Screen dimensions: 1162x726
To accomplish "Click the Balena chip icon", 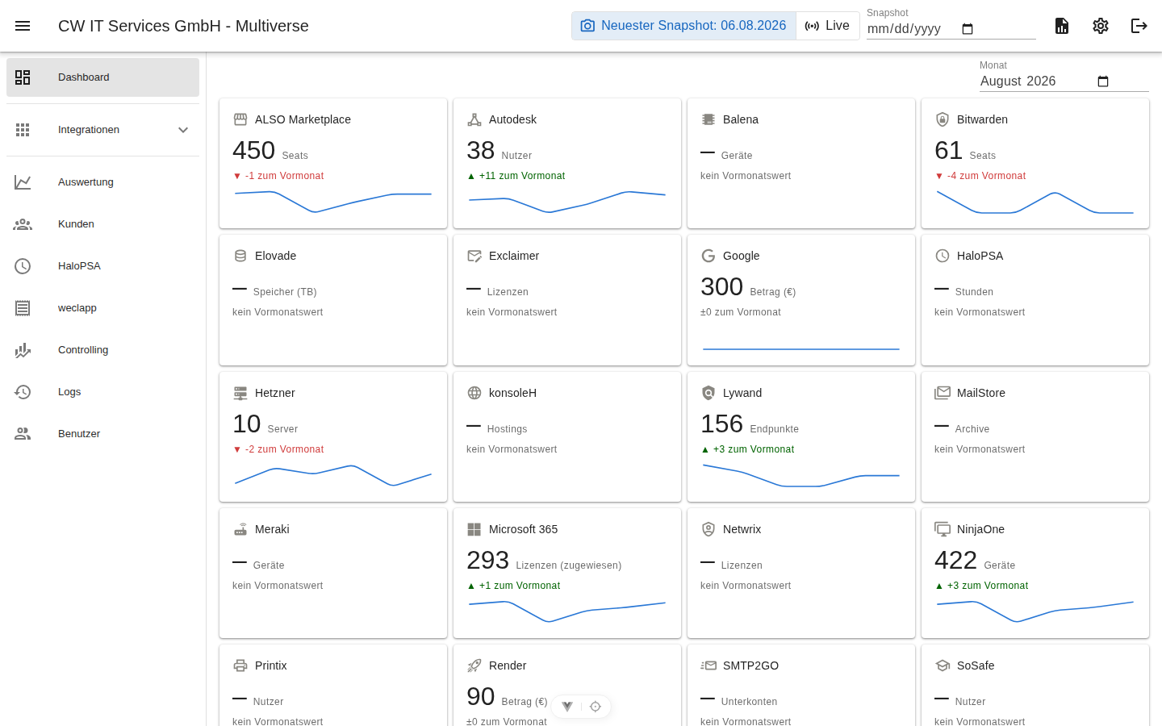I will pyautogui.click(x=708, y=119).
